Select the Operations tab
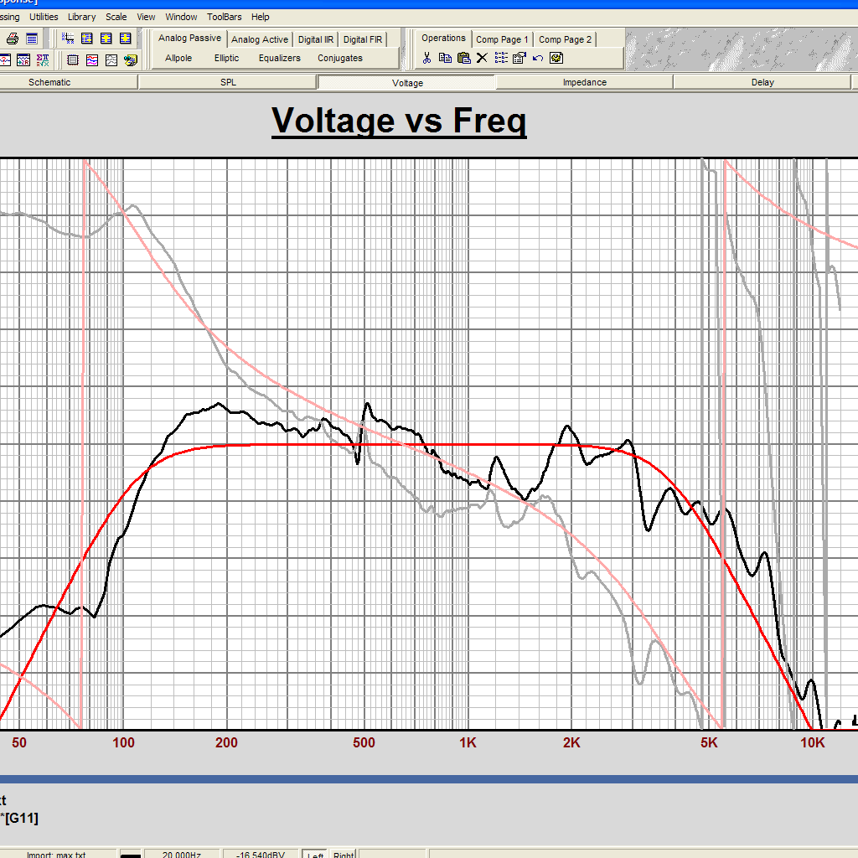The width and height of the screenshot is (858, 858). point(443,38)
